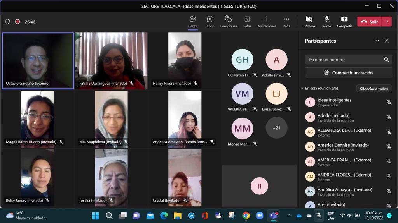The width and height of the screenshot is (398, 223).
Task: Open the Aplicaciones add menu
Action: (267, 22)
